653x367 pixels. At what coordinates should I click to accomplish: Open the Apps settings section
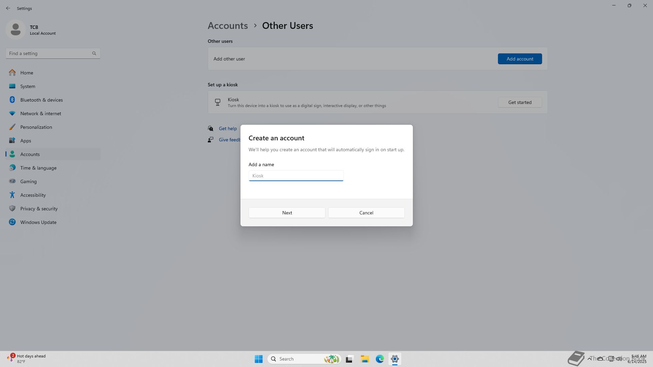coord(26,141)
